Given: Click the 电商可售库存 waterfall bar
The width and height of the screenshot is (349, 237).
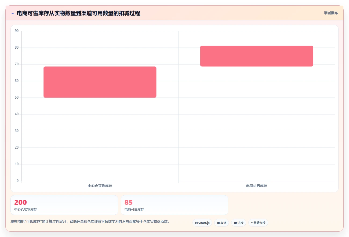Looking at the screenshot, I should [x=257, y=56].
